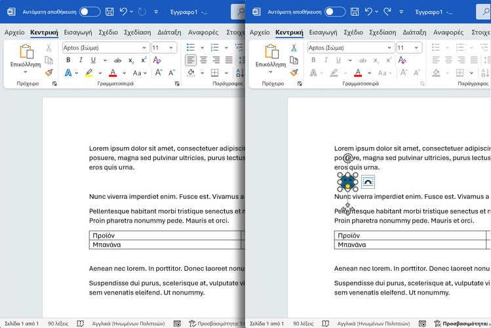Screen dimensions: 491x328
Task: Click the Subscript icon in the left window
Action: click(x=132, y=60)
